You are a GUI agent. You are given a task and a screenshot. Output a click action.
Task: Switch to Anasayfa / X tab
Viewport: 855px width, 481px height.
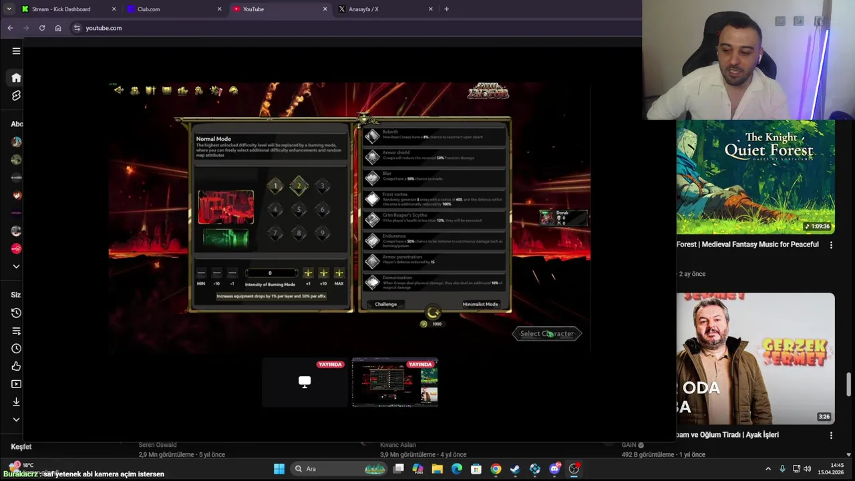(x=385, y=9)
